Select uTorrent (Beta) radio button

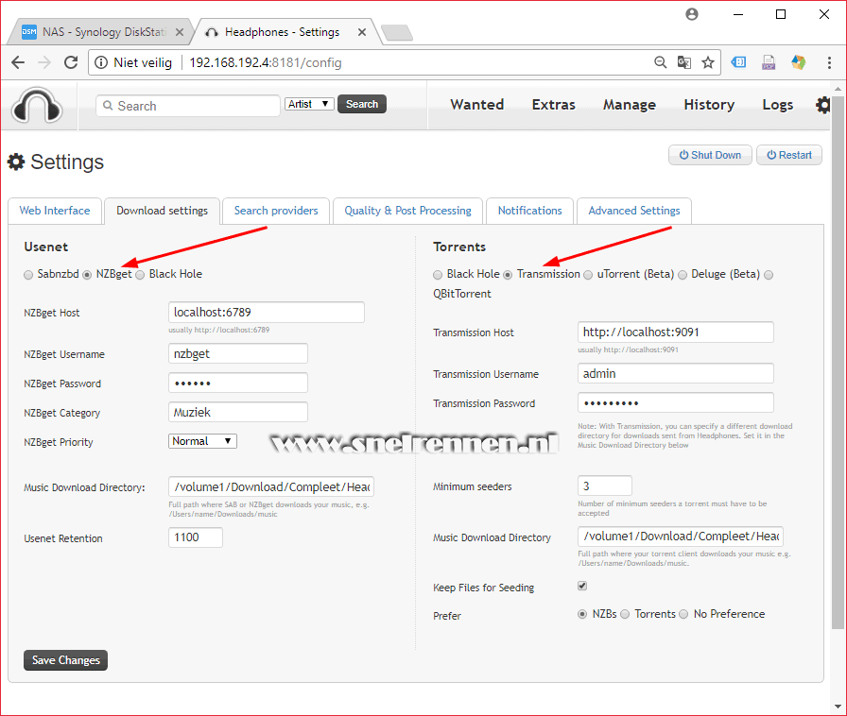click(x=588, y=275)
